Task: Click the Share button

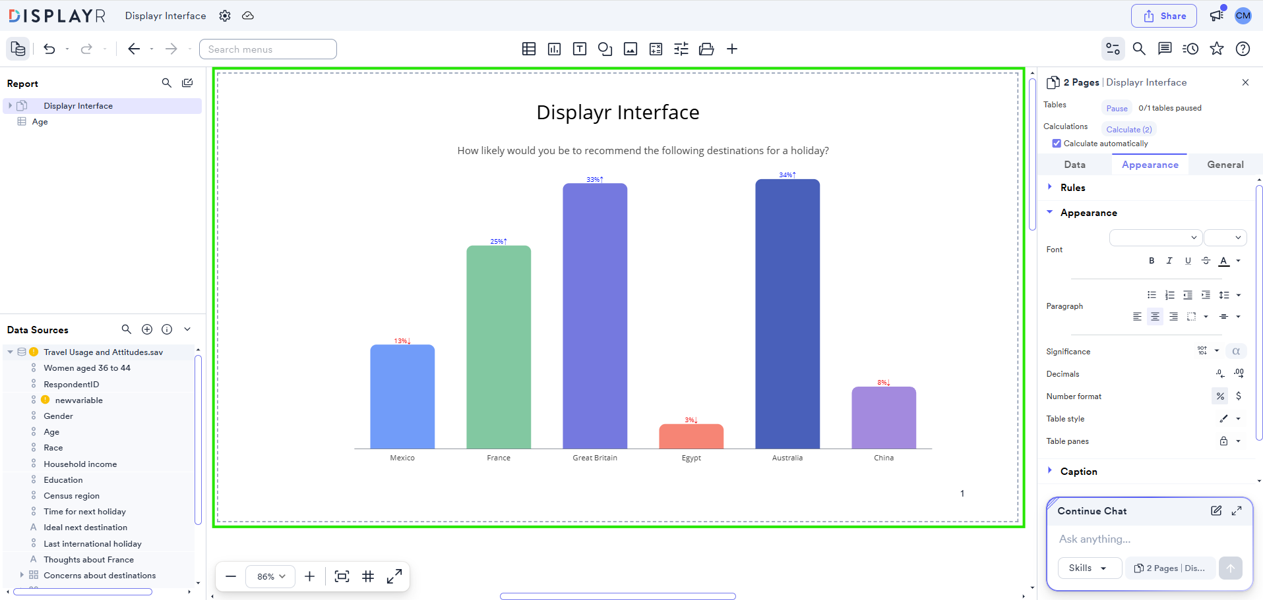Action: pyautogui.click(x=1164, y=16)
